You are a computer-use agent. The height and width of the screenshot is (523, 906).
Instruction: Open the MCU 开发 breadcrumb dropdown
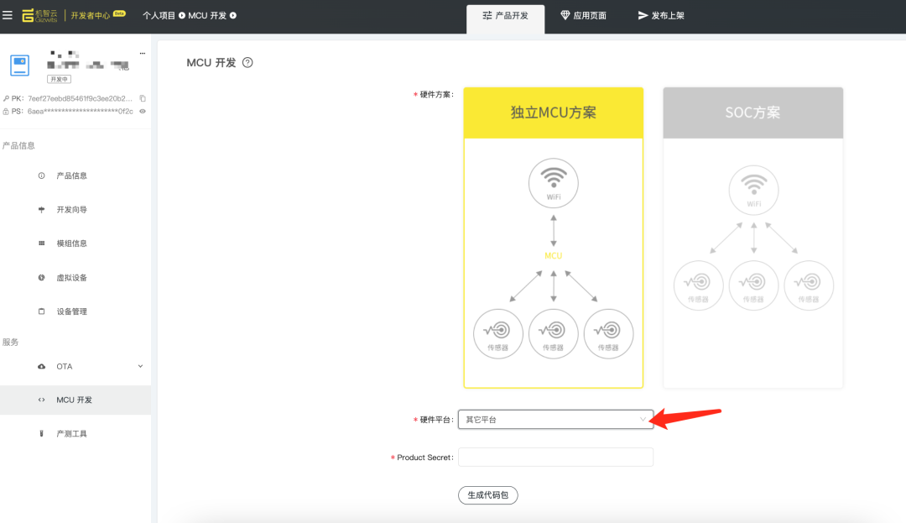[212, 16]
